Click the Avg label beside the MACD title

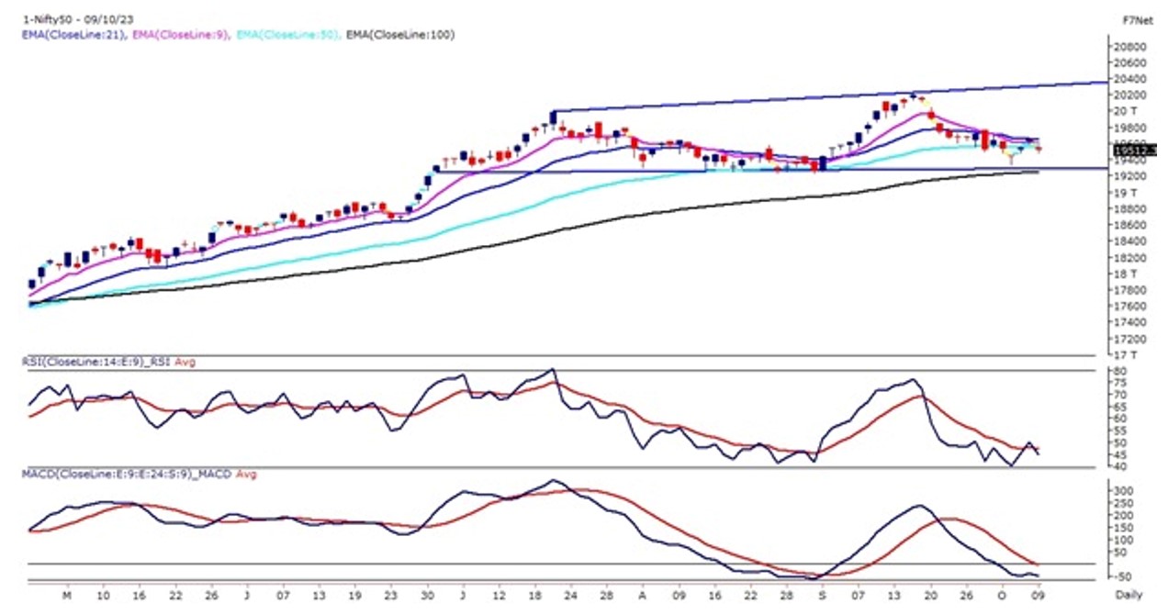246,475
